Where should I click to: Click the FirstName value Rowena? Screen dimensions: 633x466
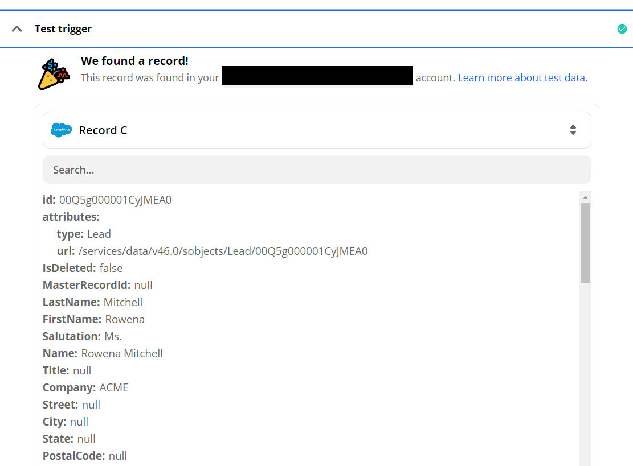125,319
